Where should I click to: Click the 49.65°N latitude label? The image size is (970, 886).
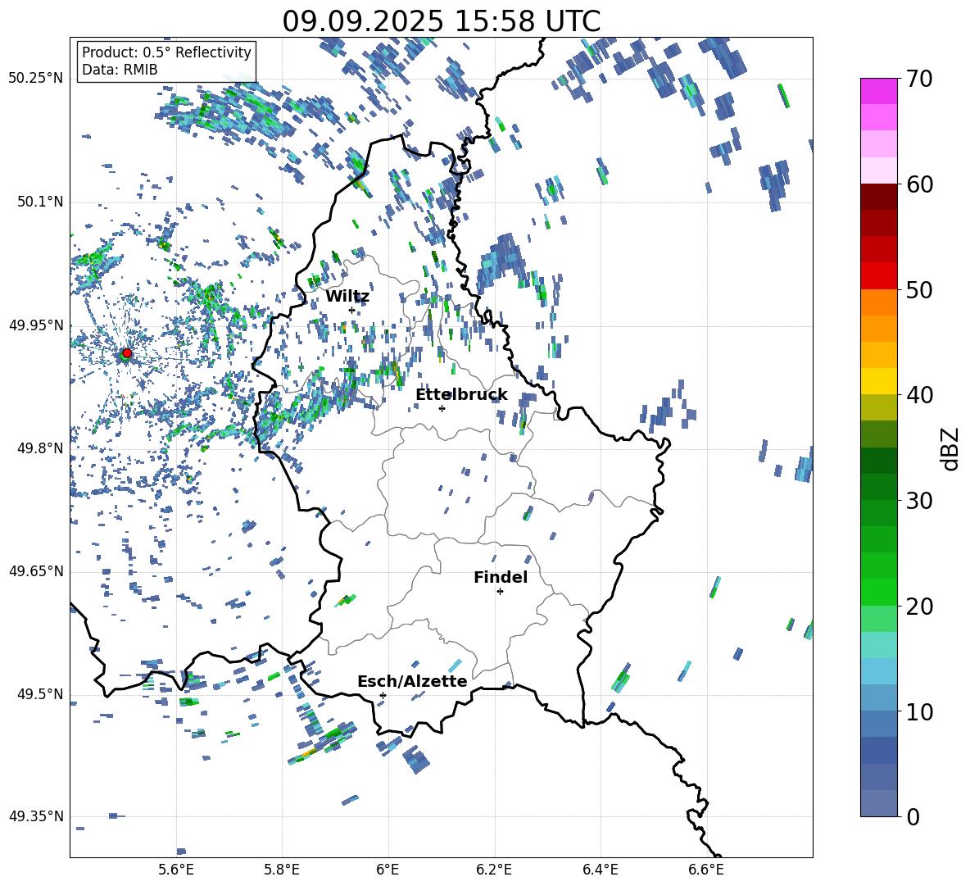36,571
